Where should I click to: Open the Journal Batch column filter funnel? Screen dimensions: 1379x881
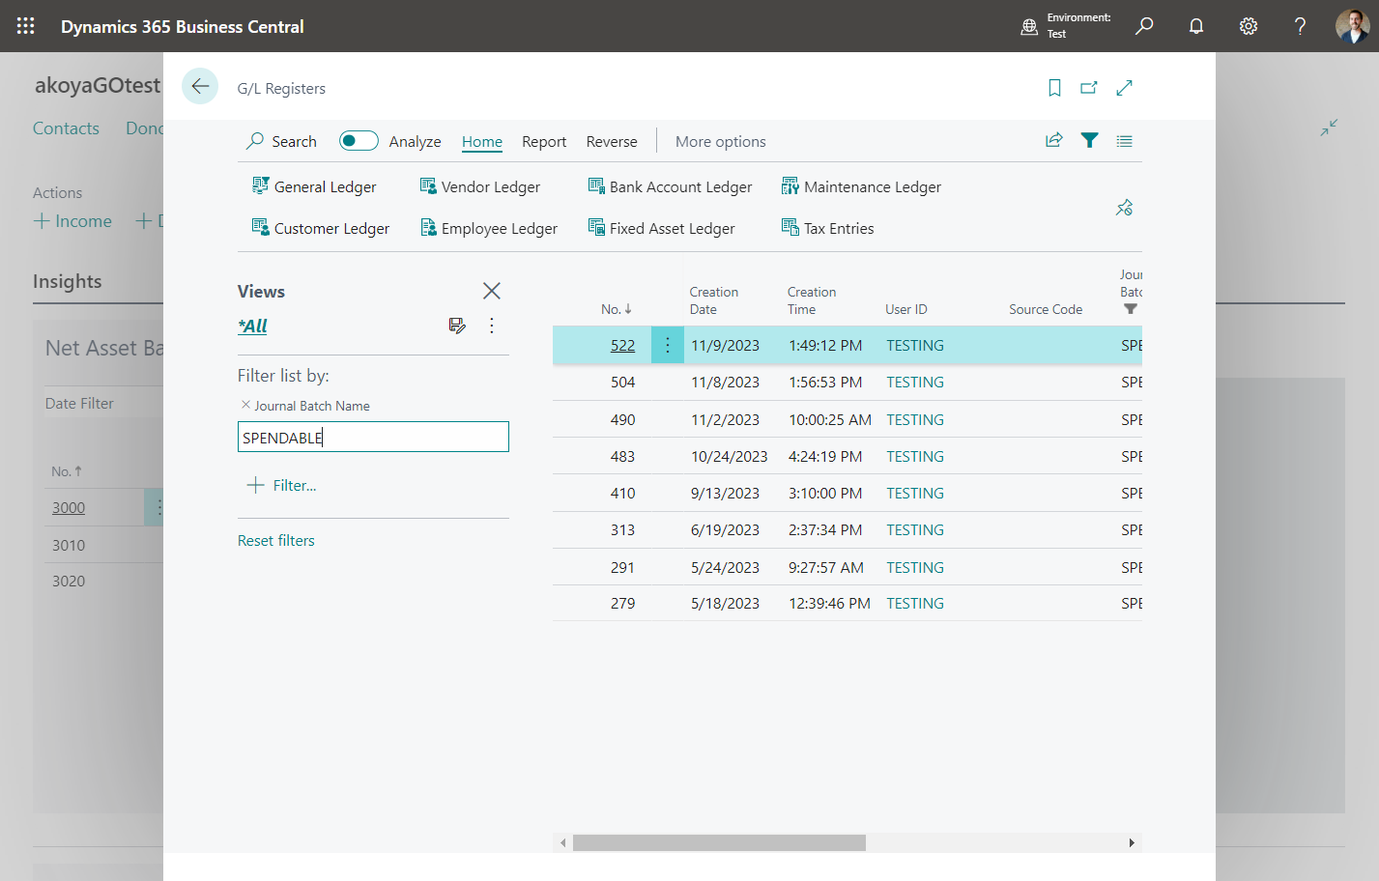point(1131,309)
